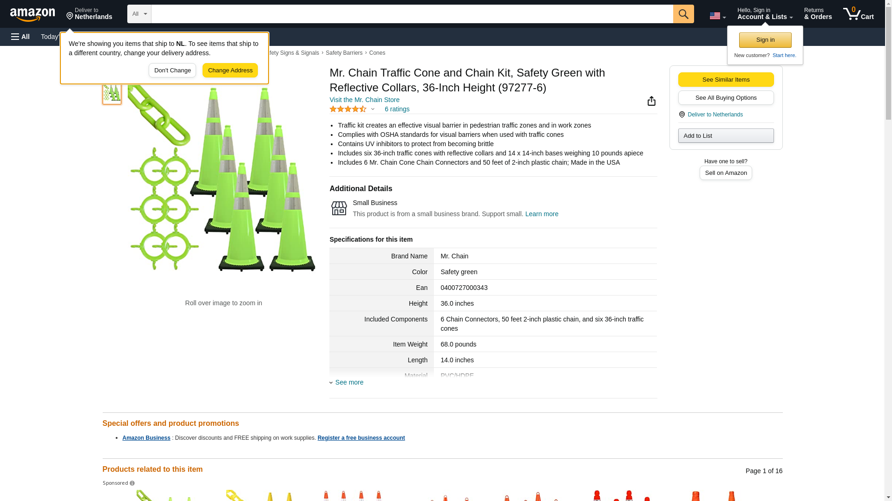Click the share icon near ratings
The image size is (892, 501).
pos(651,101)
